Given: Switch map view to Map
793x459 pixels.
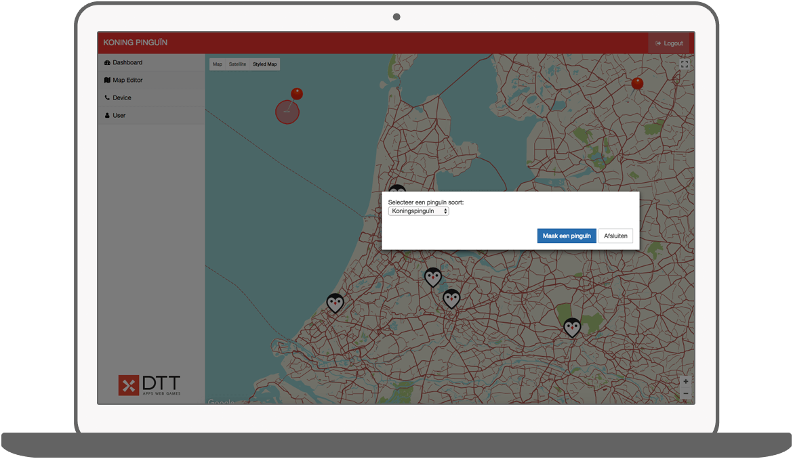Looking at the screenshot, I should pos(218,64).
